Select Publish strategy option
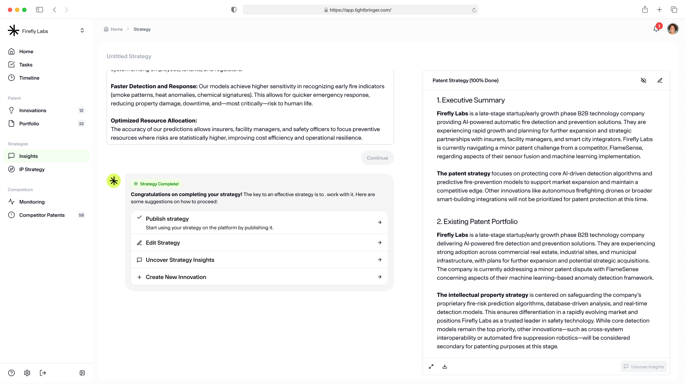This screenshot has height=384, width=685. click(x=260, y=223)
